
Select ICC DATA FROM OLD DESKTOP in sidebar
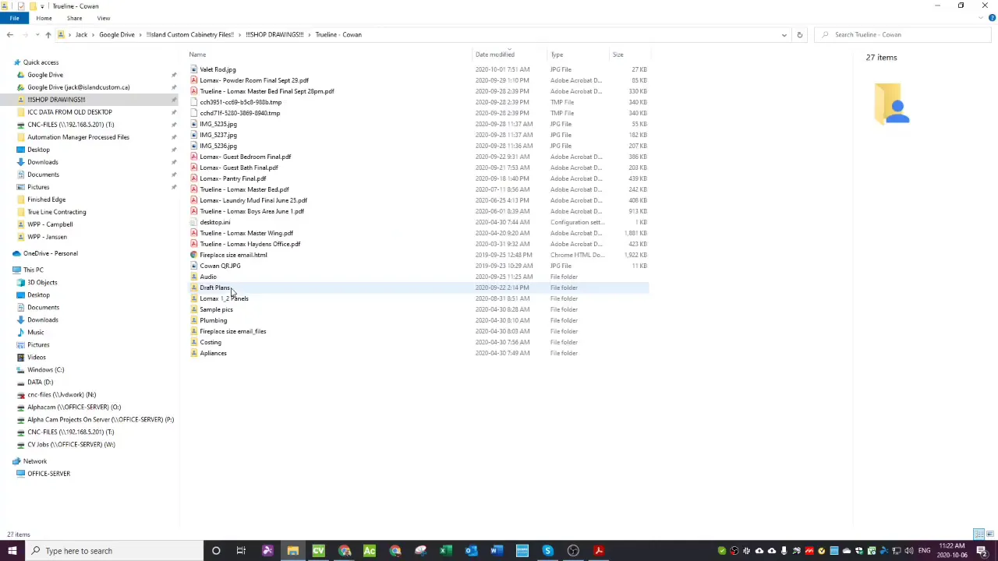pos(69,112)
